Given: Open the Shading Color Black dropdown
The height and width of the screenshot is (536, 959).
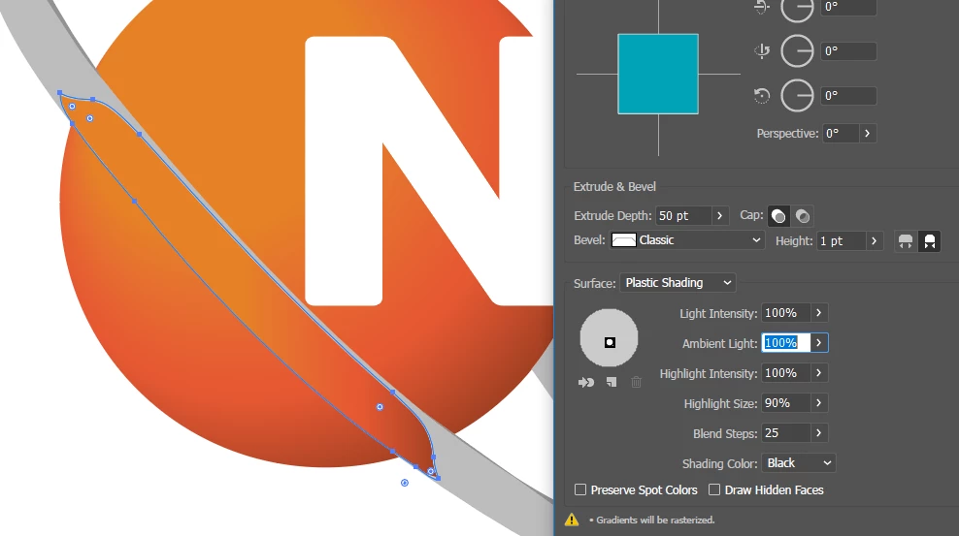Looking at the screenshot, I should (x=798, y=462).
